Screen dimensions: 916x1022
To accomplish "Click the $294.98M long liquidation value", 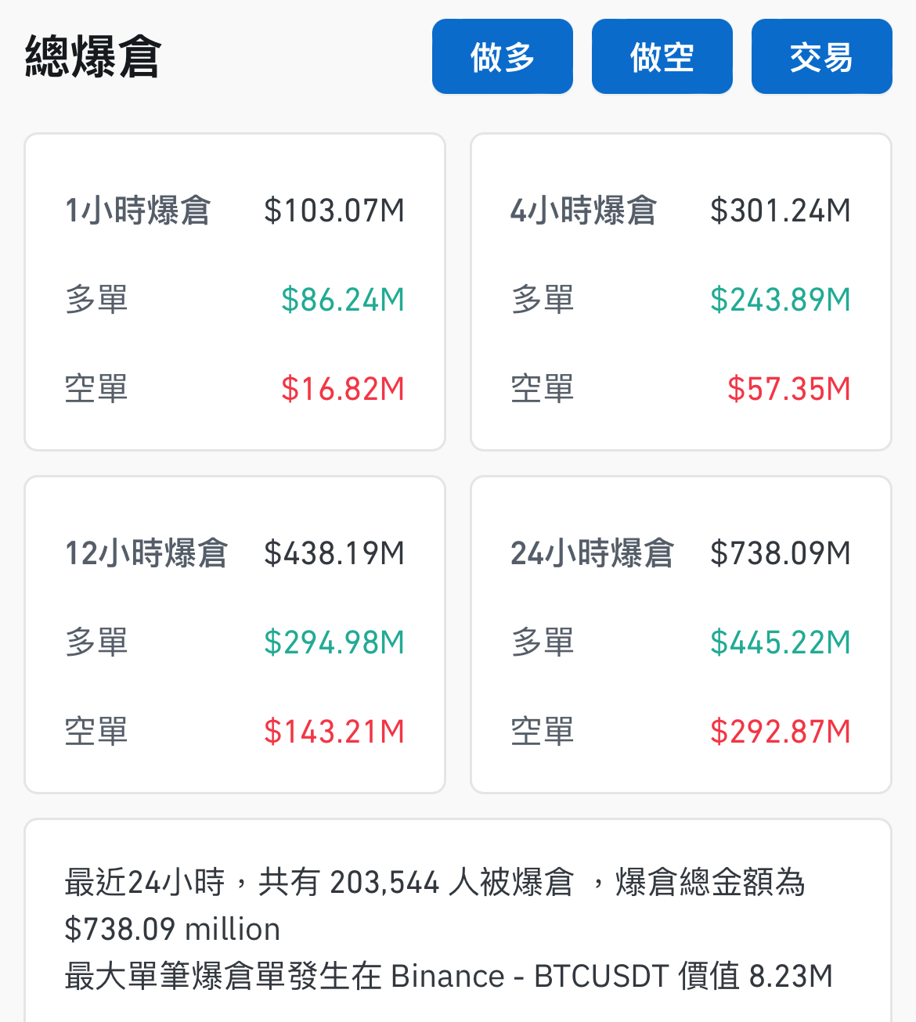I will [x=334, y=642].
